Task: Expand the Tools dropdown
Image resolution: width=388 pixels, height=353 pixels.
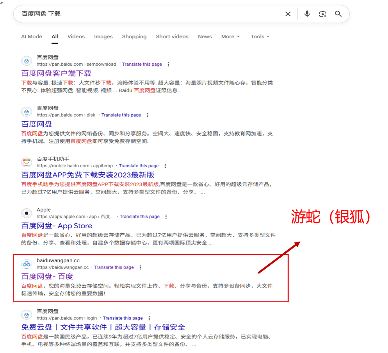Action: click(x=260, y=37)
